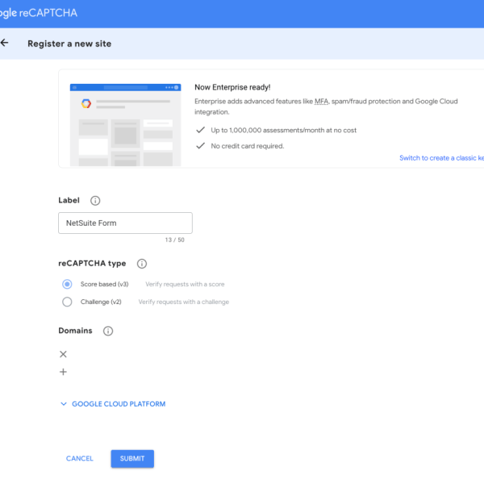Click the MFA abbreviation in Enterprise description
The width and height of the screenshot is (484, 484).
point(321,102)
